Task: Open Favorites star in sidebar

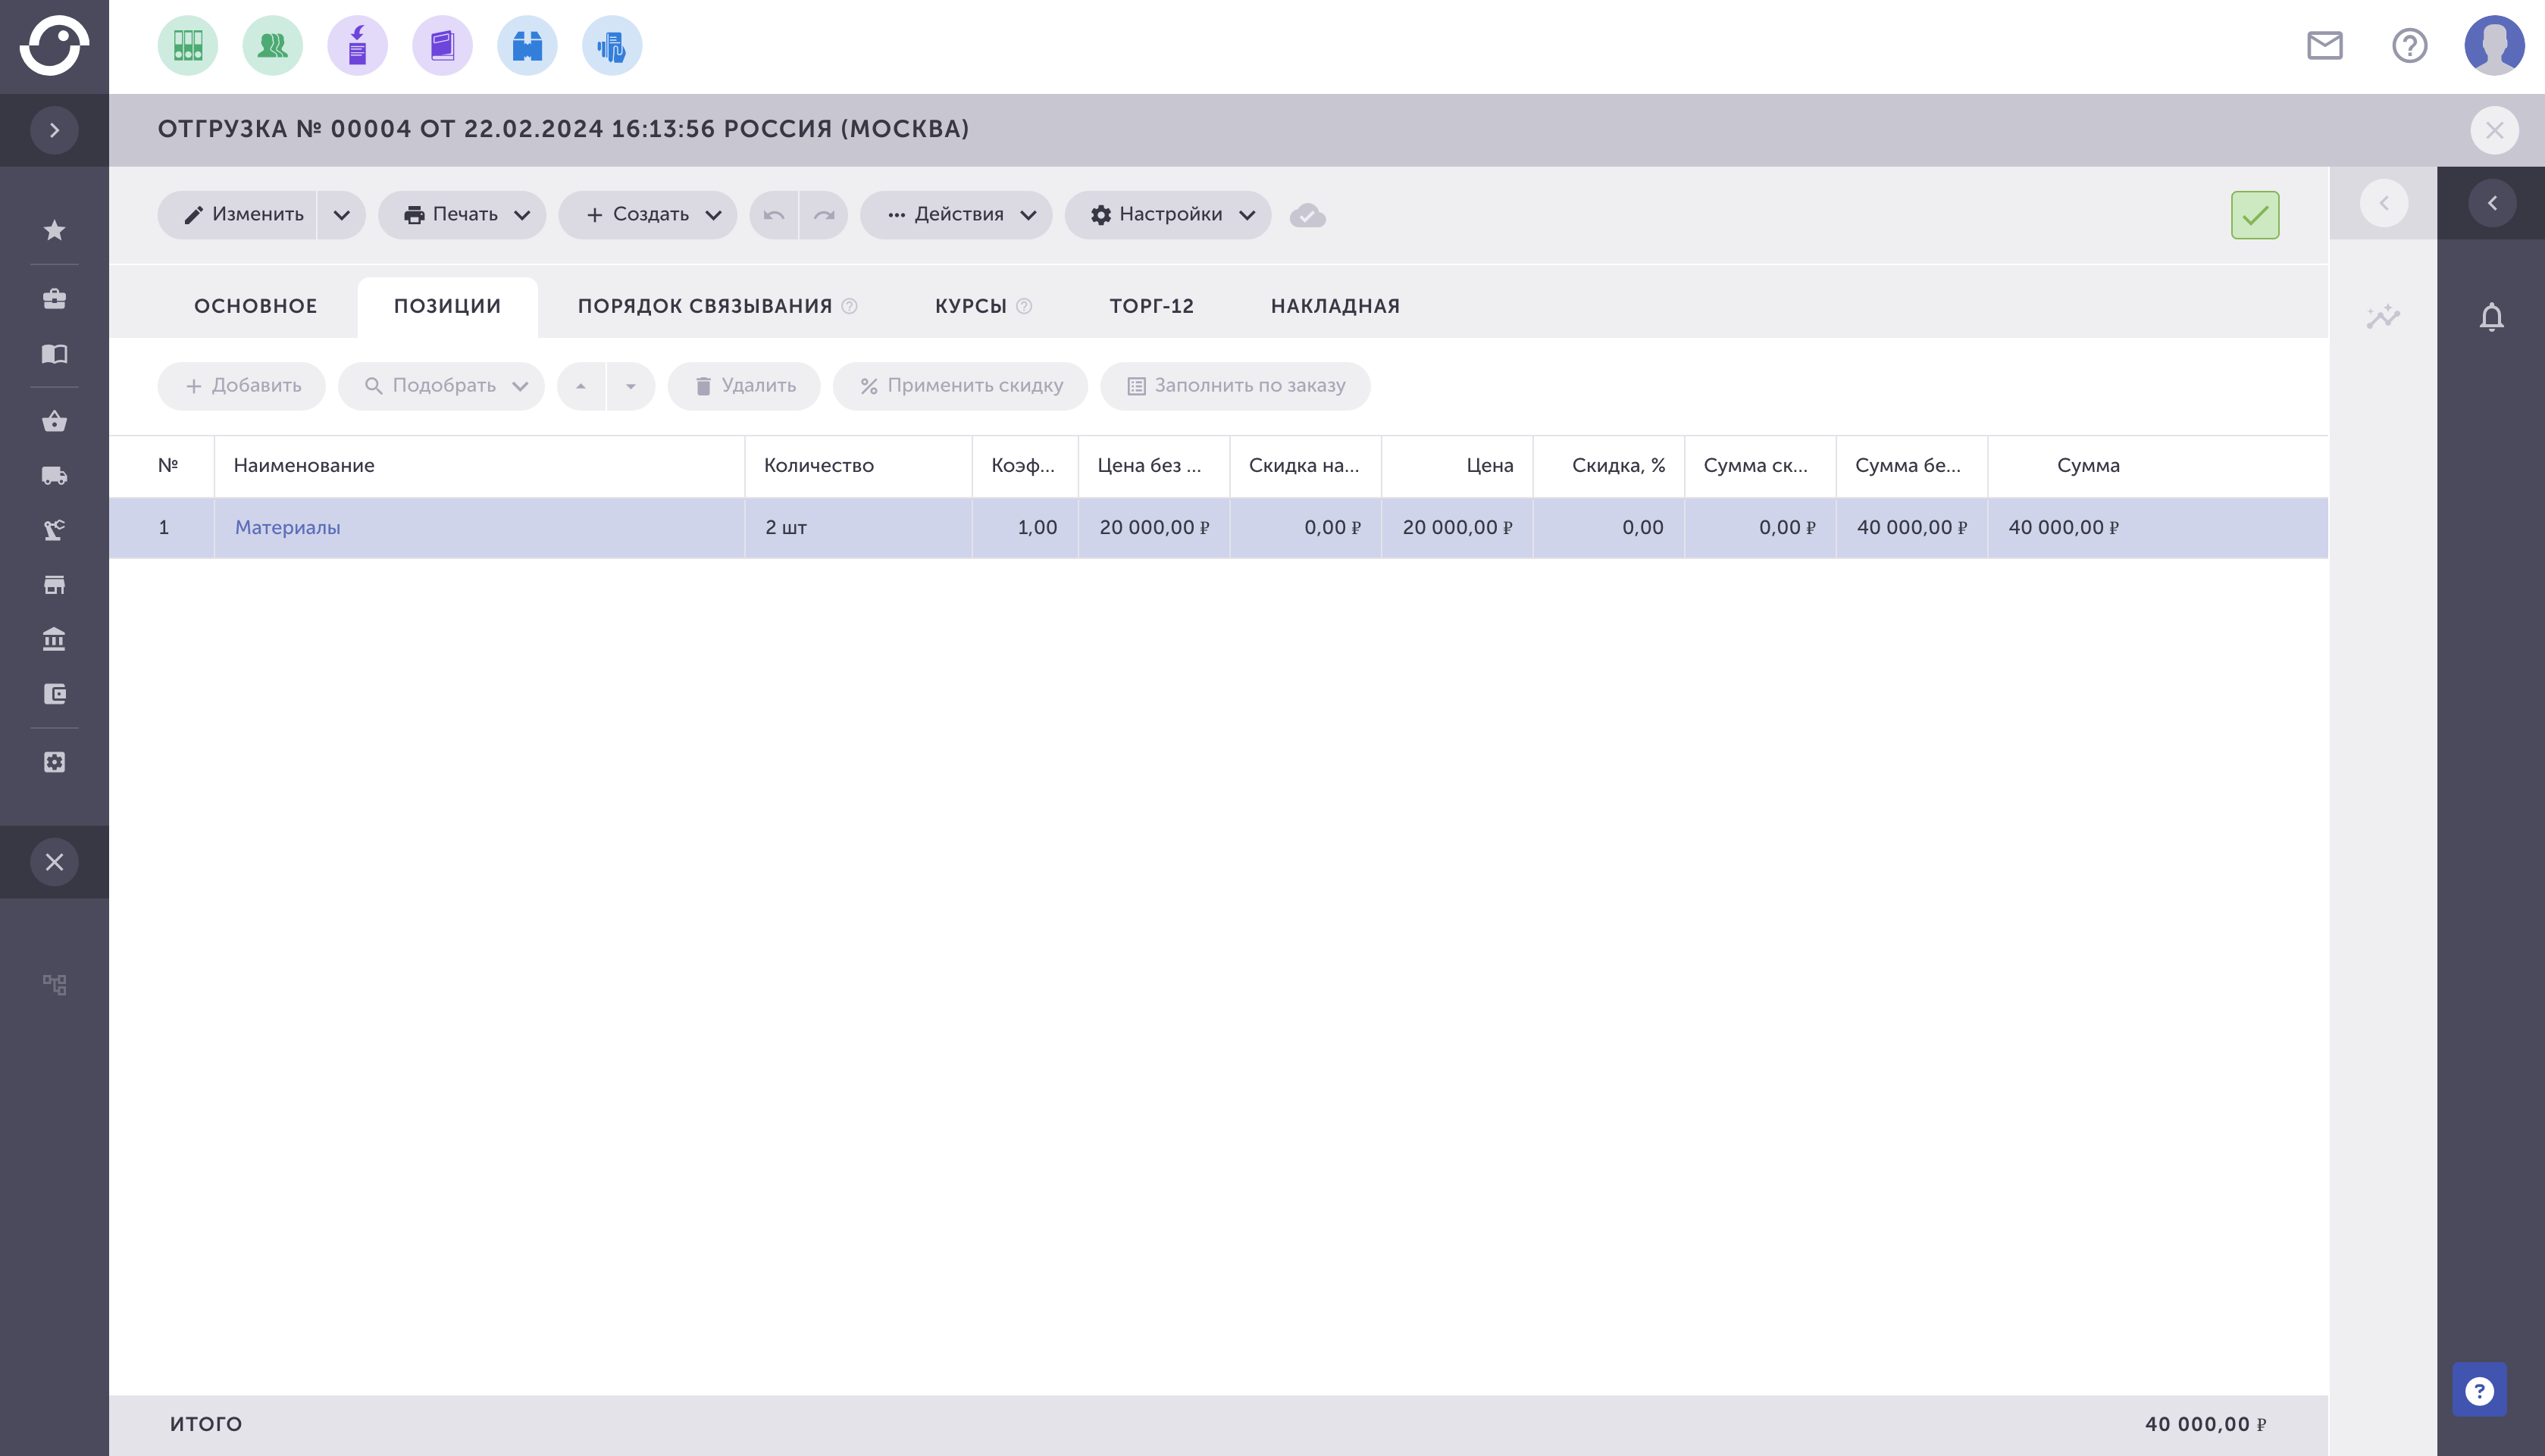Action: pyautogui.click(x=54, y=231)
